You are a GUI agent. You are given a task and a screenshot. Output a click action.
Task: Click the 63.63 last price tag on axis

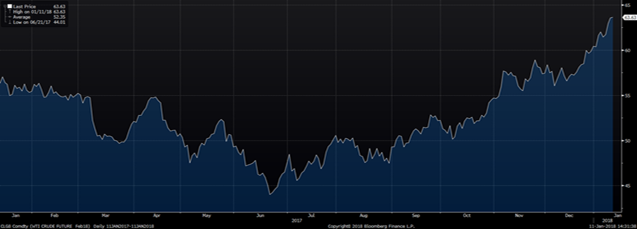click(629, 18)
